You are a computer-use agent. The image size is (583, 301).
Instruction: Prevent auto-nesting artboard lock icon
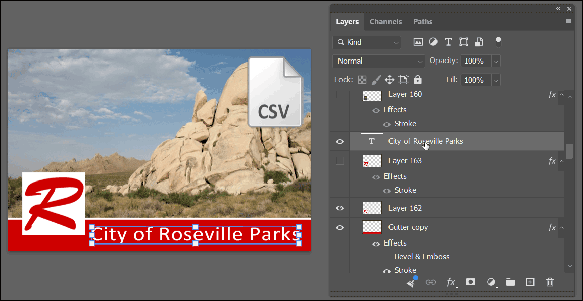(x=404, y=80)
